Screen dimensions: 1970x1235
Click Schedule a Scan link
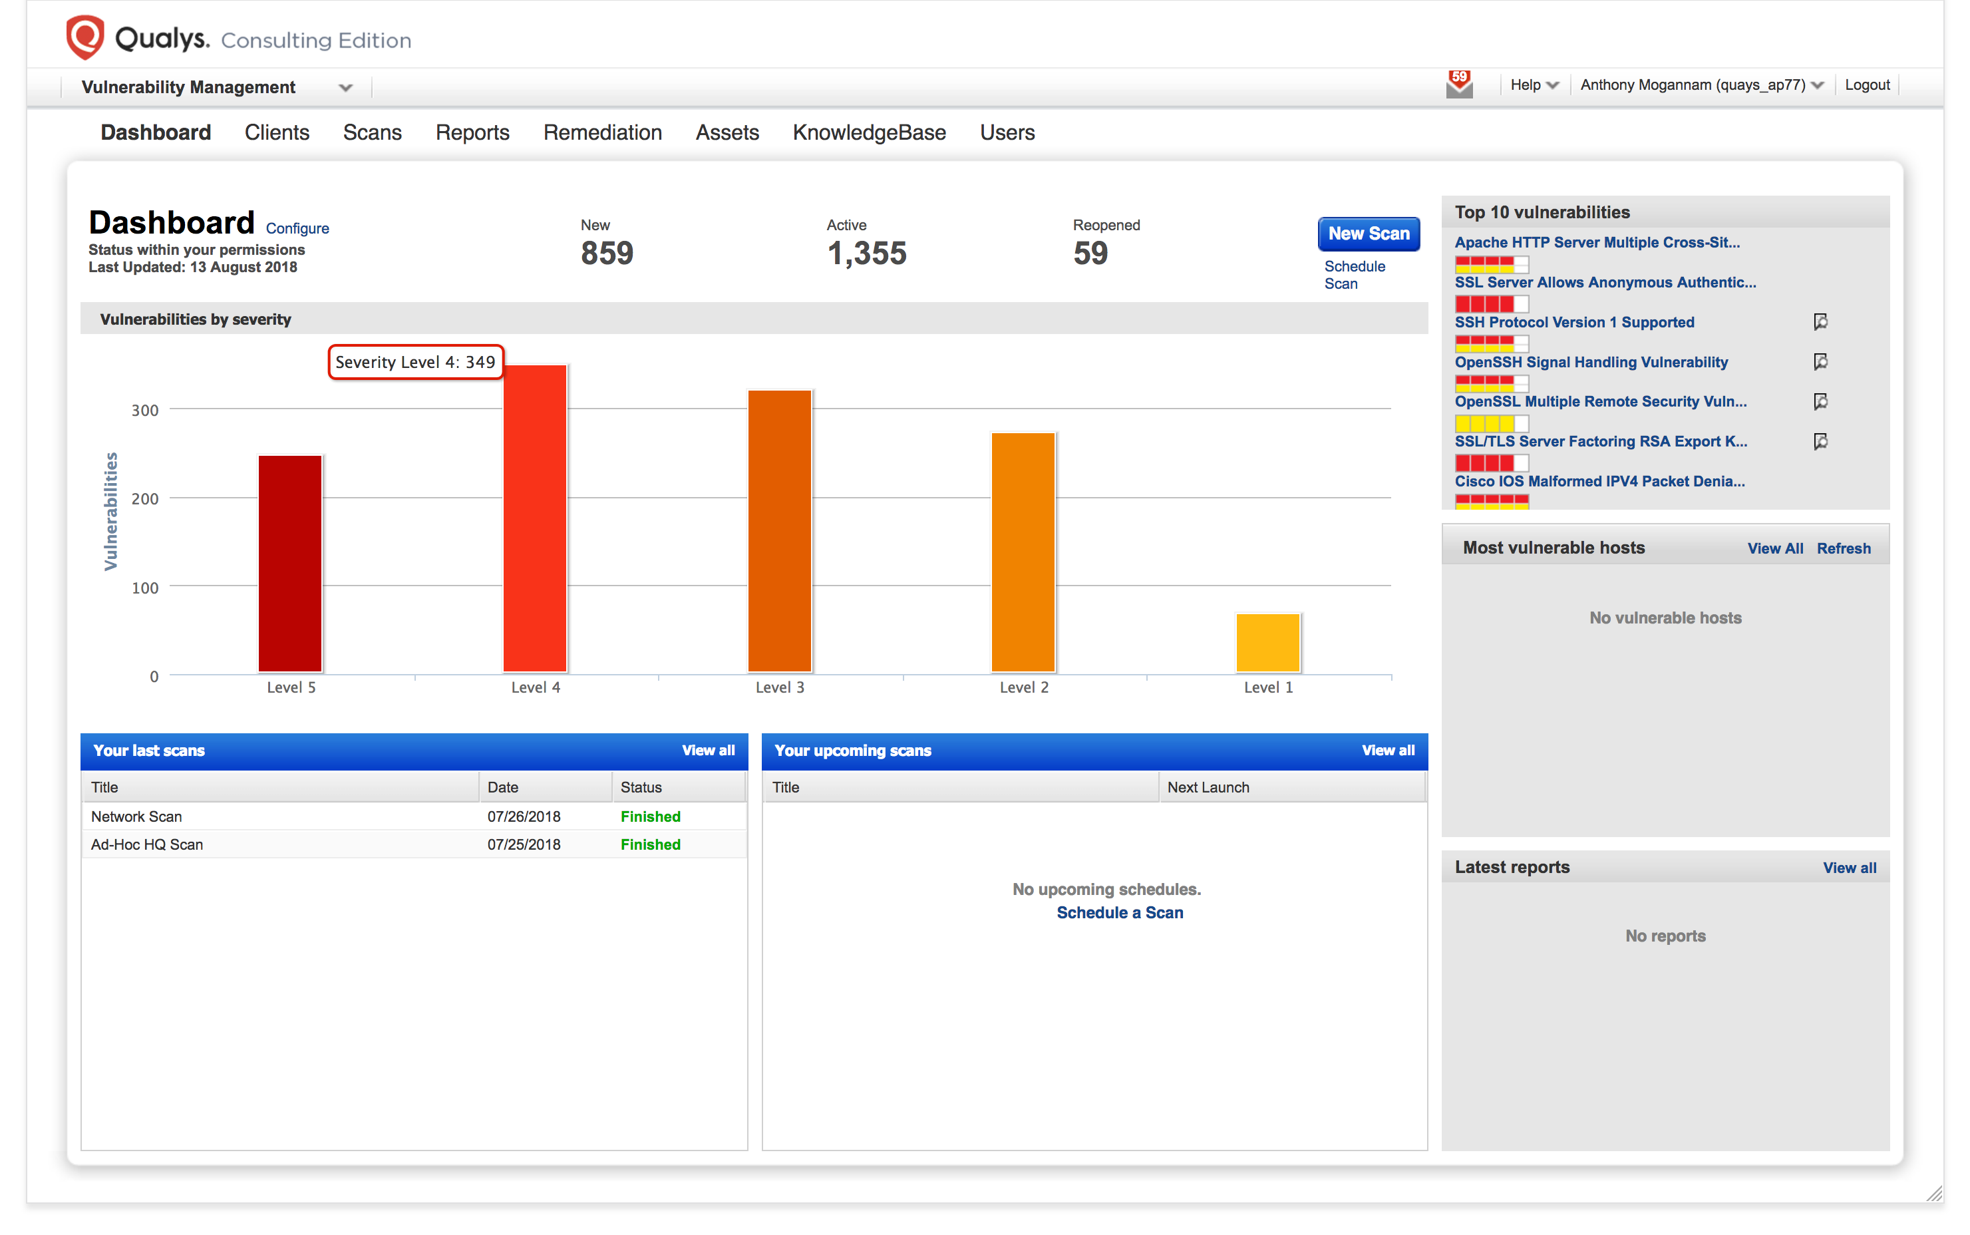[1119, 912]
